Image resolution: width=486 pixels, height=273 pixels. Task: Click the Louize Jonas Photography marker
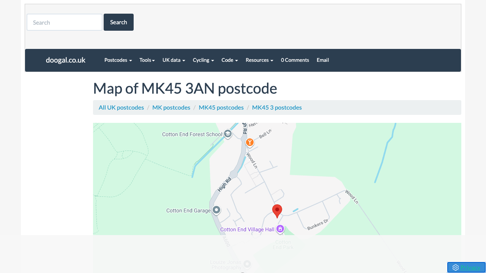click(247, 264)
